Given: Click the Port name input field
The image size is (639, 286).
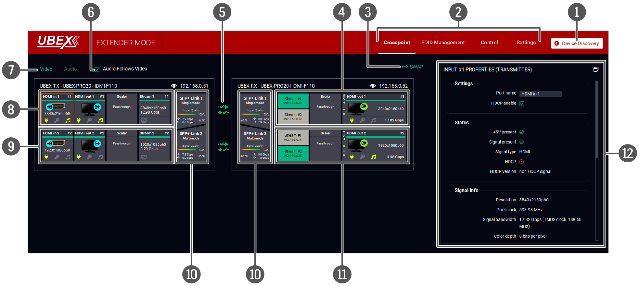Looking at the screenshot, I should point(541,94).
